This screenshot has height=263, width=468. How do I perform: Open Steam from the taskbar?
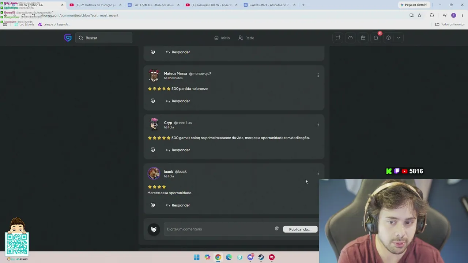pos(261,257)
